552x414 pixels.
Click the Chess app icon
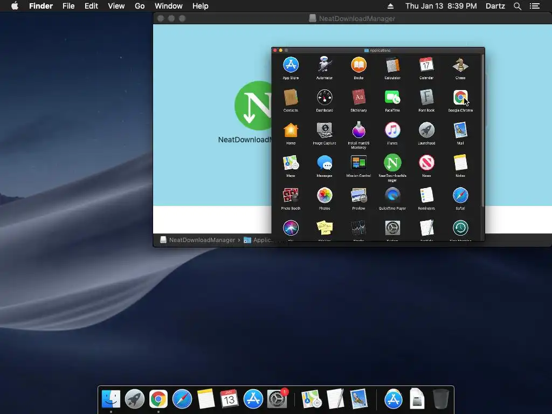460,65
